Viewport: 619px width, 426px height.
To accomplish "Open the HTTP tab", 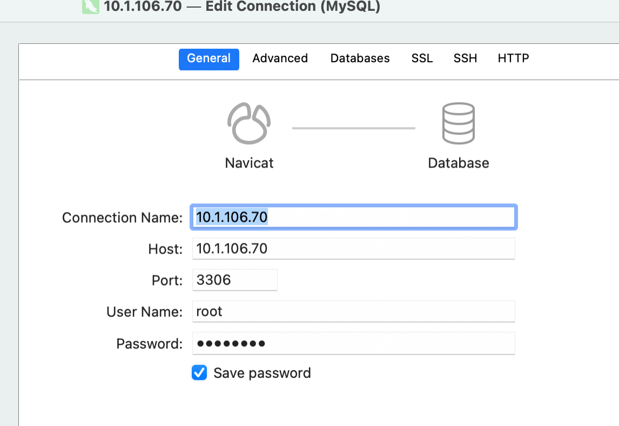I will [x=513, y=58].
